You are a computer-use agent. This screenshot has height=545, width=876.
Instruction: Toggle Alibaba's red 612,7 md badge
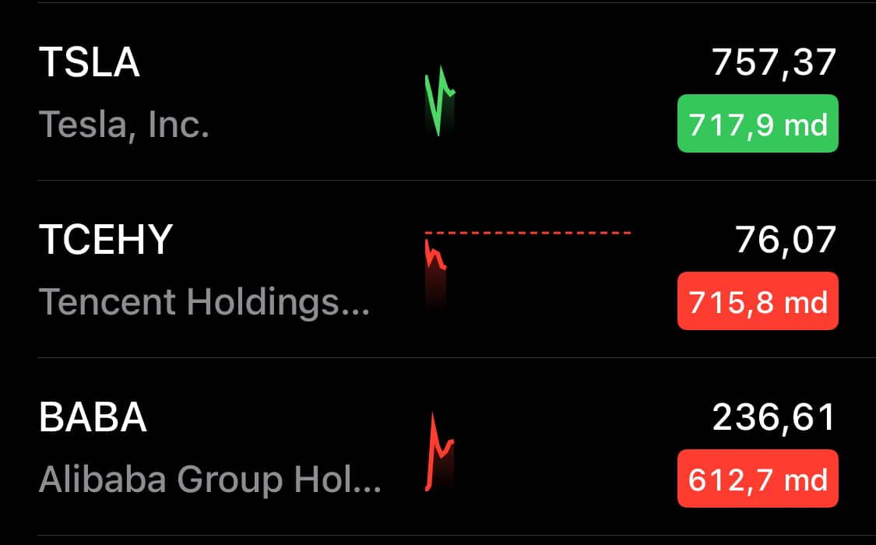758,479
